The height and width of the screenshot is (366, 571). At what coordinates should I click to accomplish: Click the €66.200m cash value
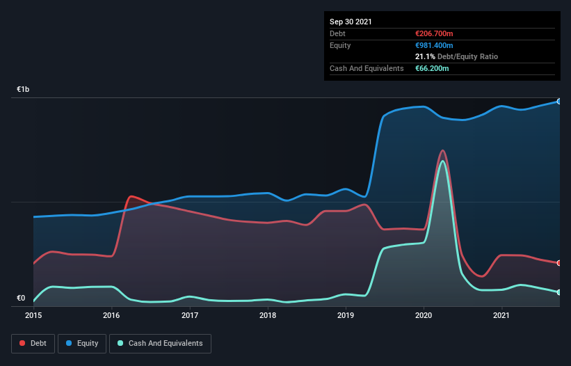click(x=432, y=68)
